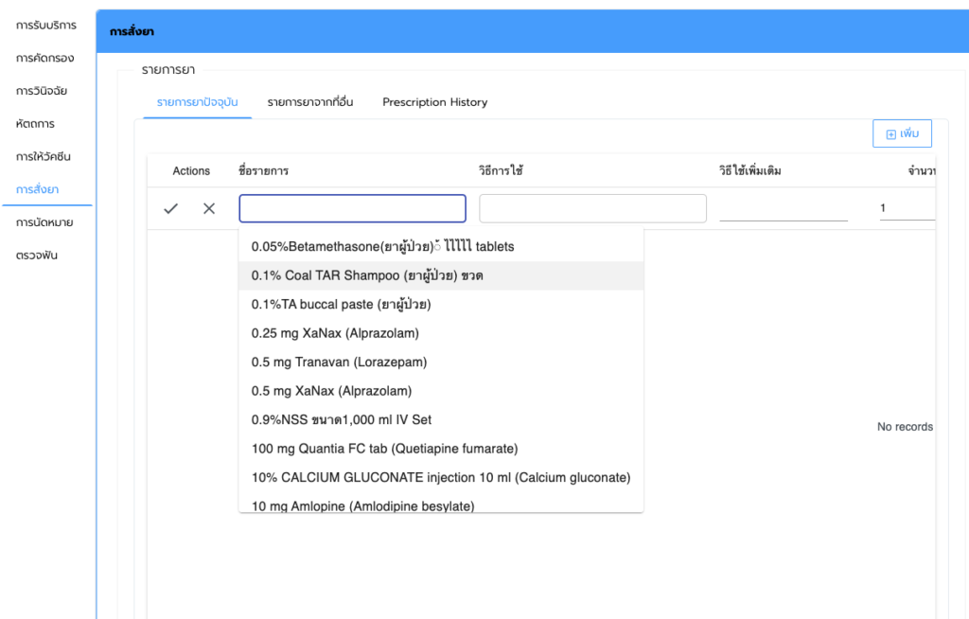
Task: Switch to the Prescription History tab
Action: (x=434, y=102)
